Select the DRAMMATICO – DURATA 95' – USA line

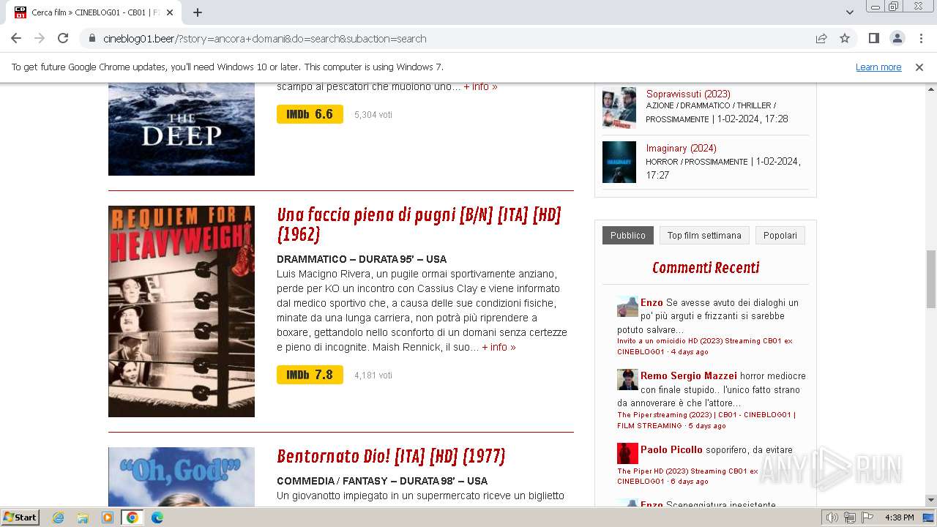(x=362, y=259)
